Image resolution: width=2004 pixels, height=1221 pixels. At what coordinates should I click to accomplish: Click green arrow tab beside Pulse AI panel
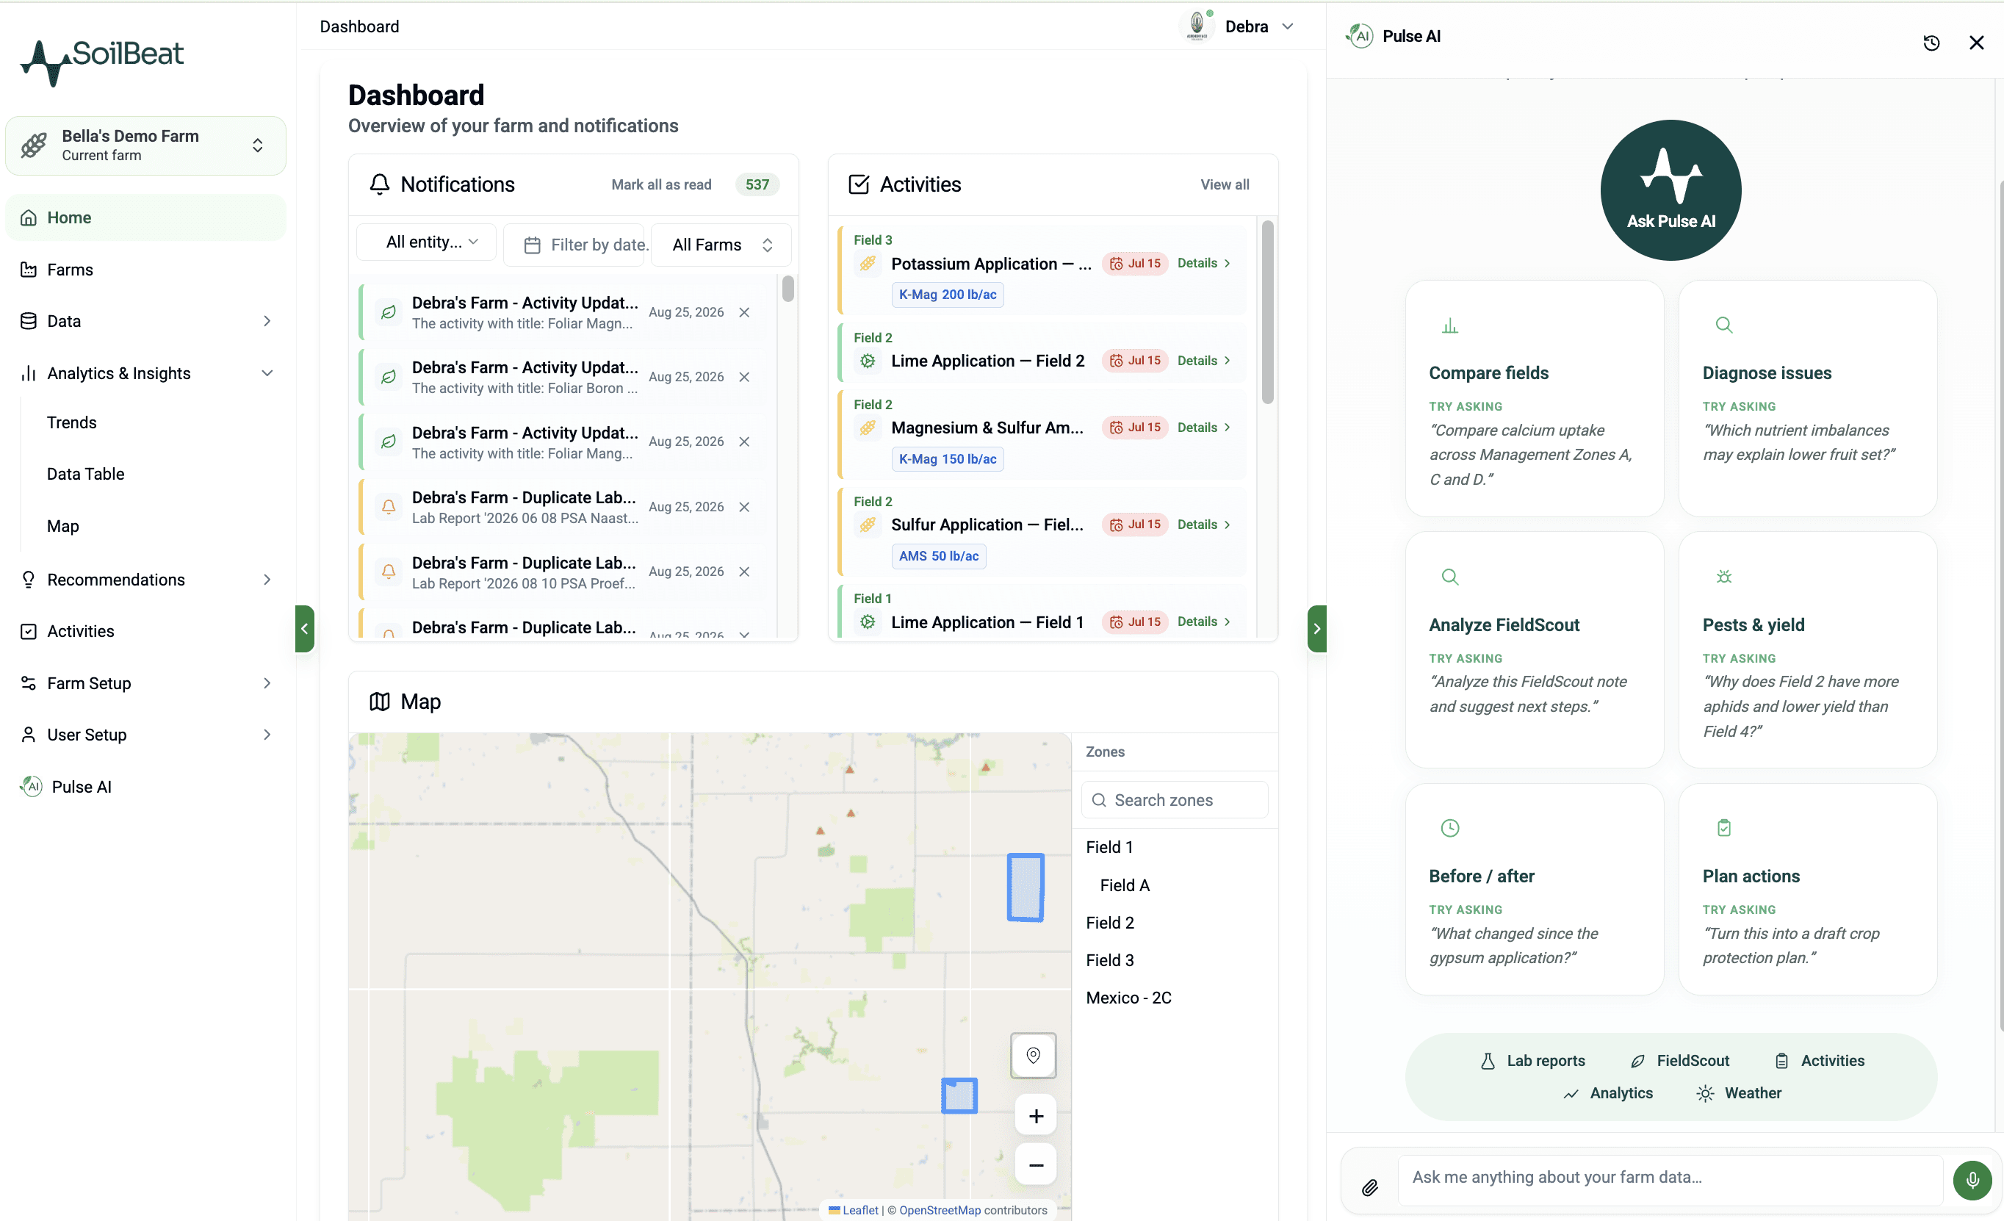click(x=1316, y=628)
